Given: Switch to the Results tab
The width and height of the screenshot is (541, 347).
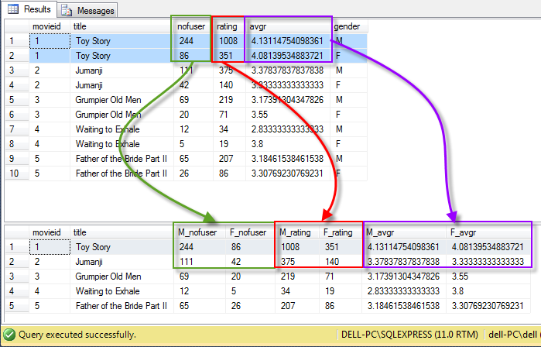Looking at the screenshot, I should pyautogui.click(x=30, y=10).
